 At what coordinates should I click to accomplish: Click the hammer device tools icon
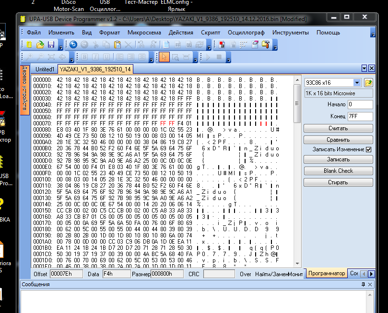(266, 45)
